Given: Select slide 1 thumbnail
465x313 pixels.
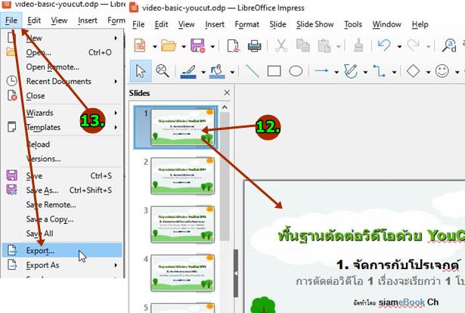Looking at the screenshot, I should (x=182, y=128).
